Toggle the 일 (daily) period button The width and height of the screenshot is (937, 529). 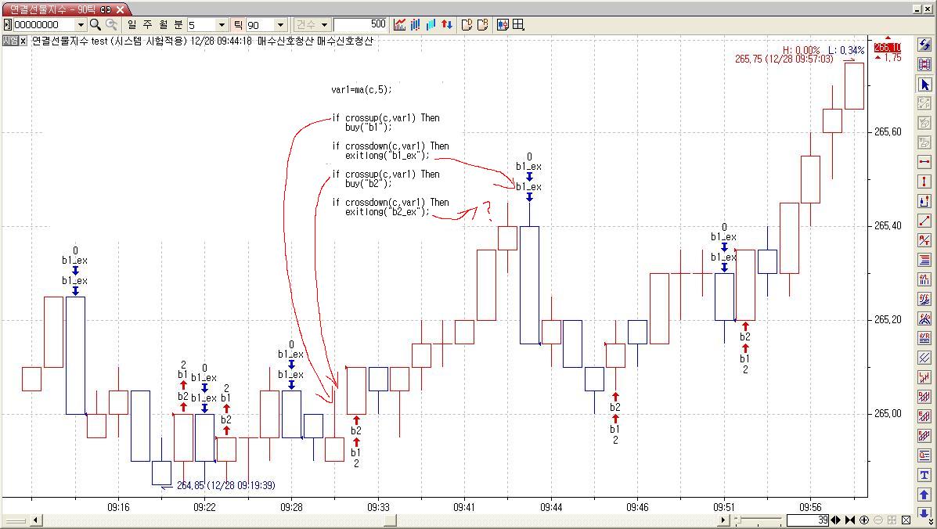[132, 25]
